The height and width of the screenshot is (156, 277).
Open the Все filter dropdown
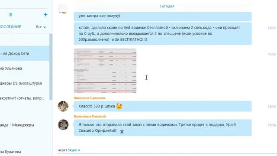(x=41, y=27)
